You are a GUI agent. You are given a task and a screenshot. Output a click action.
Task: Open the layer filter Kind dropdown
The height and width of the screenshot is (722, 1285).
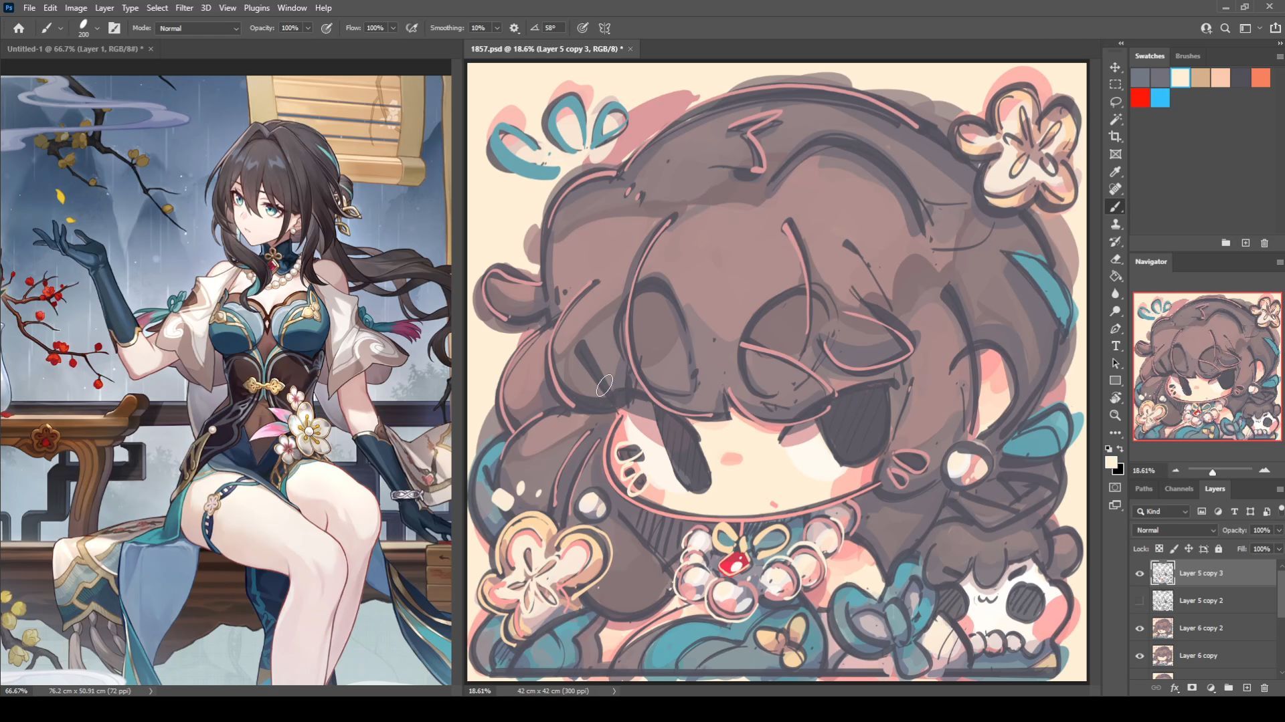pyautogui.click(x=1162, y=511)
